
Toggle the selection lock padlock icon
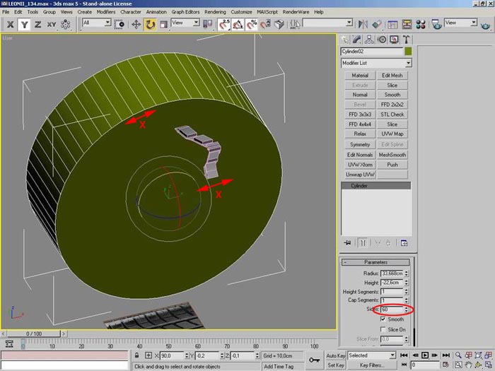click(138, 355)
